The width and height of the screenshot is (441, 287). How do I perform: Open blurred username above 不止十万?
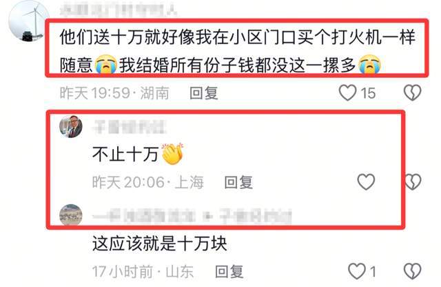130,127
